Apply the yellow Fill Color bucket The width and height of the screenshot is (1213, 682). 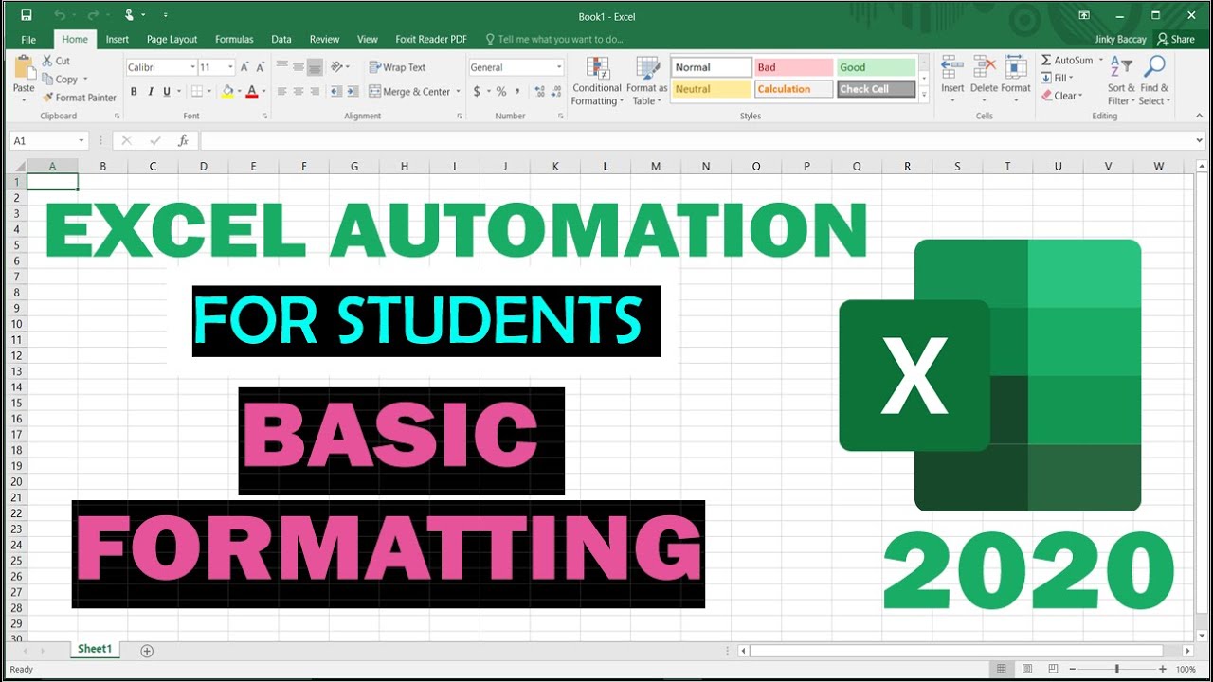coord(226,92)
